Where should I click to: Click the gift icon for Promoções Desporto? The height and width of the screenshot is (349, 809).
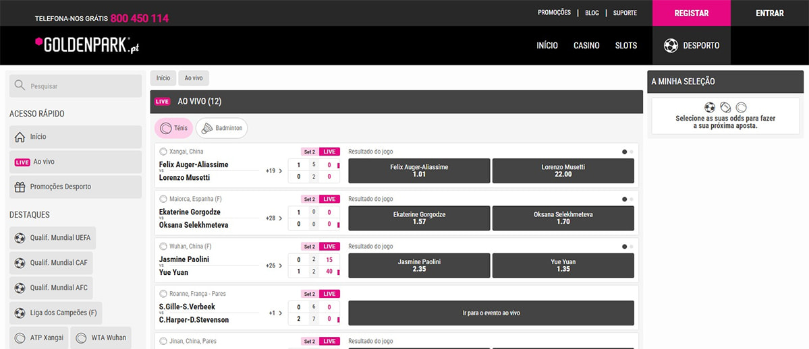20,187
